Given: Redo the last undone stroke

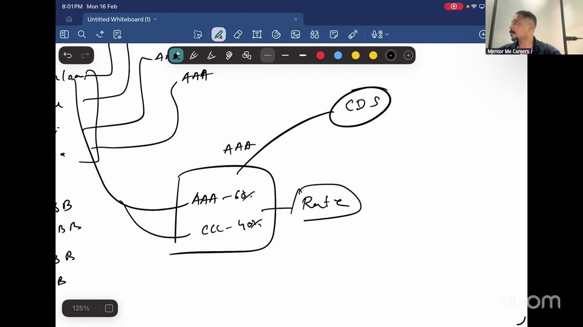Looking at the screenshot, I should (85, 55).
